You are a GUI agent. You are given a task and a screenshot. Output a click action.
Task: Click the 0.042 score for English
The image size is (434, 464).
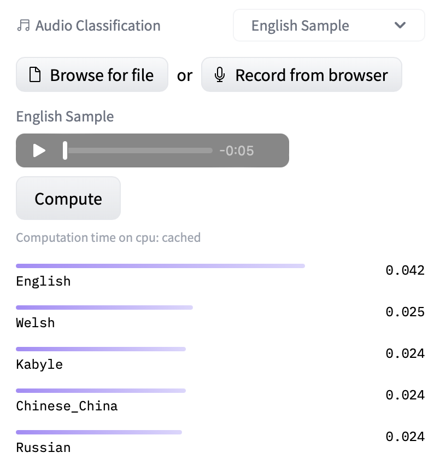[404, 270]
